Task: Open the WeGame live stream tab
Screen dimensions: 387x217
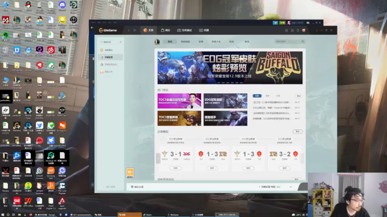Action: (204, 30)
